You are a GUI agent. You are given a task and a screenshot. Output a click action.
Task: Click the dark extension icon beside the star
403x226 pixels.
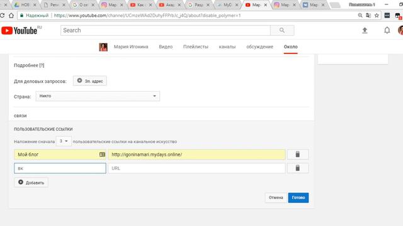point(387,15)
